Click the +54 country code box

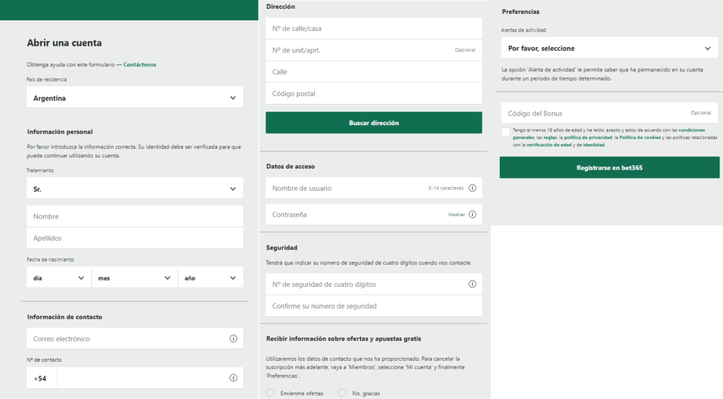(x=42, y=379)
